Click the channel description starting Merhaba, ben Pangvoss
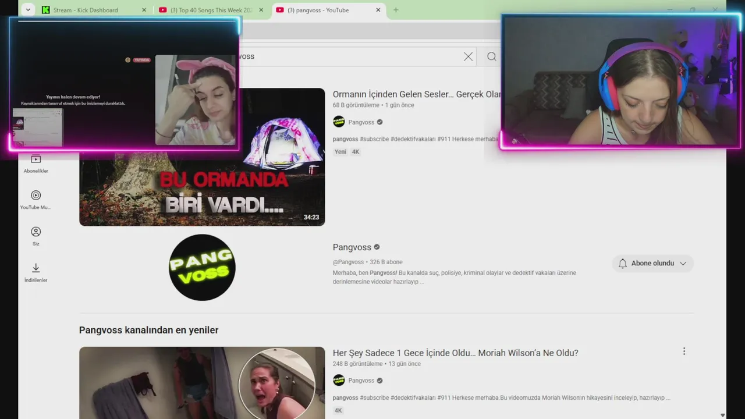The image size is (745, 419). tap(455, 277)
